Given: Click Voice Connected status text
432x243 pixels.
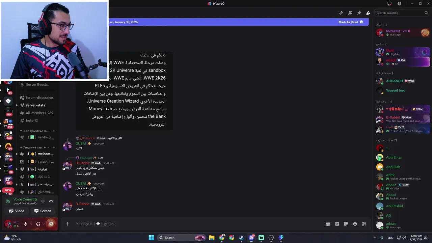Looking at the screenshot, I should [25, 199].
